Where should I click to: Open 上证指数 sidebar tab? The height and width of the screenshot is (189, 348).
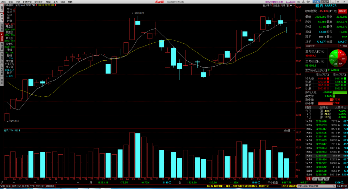pos(2,70)
